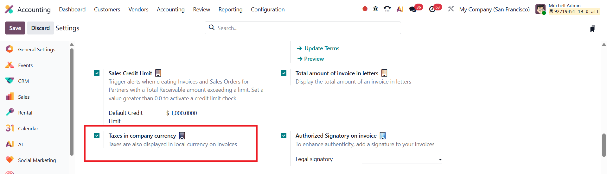Click the wrench tools icon
607x174 pixels.
click(451, 9)
